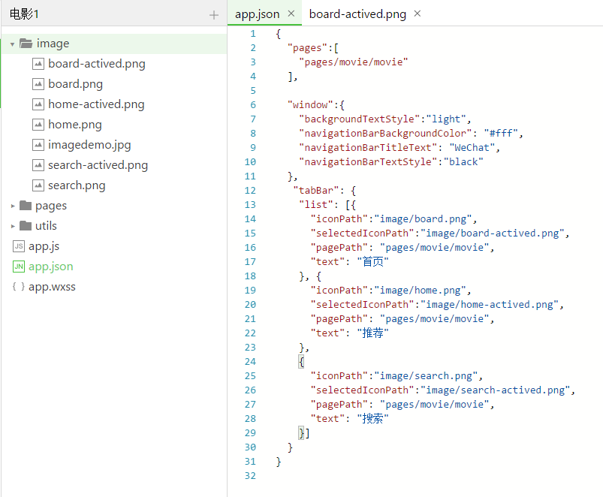Select board.png in the file tree
This screenshot has height=497, width=603.
(x=75, y=84)
